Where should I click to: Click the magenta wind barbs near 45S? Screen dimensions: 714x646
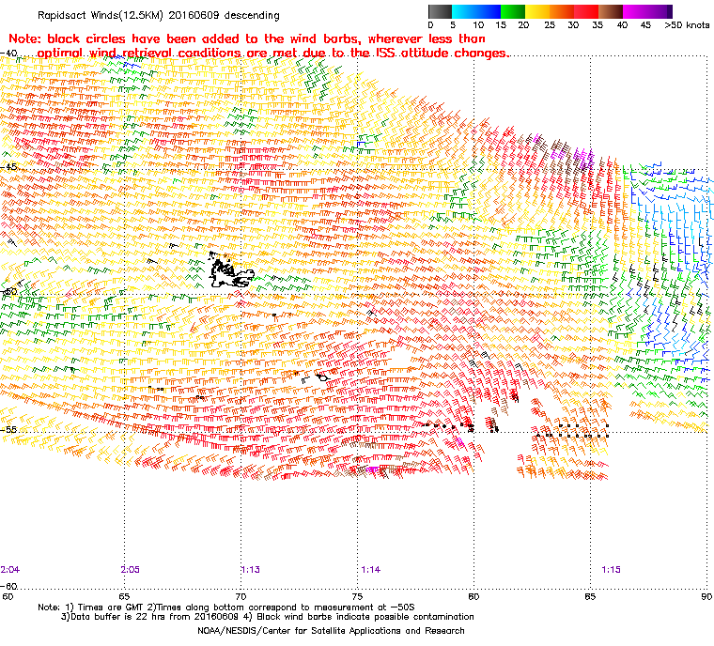click(583, 156)
